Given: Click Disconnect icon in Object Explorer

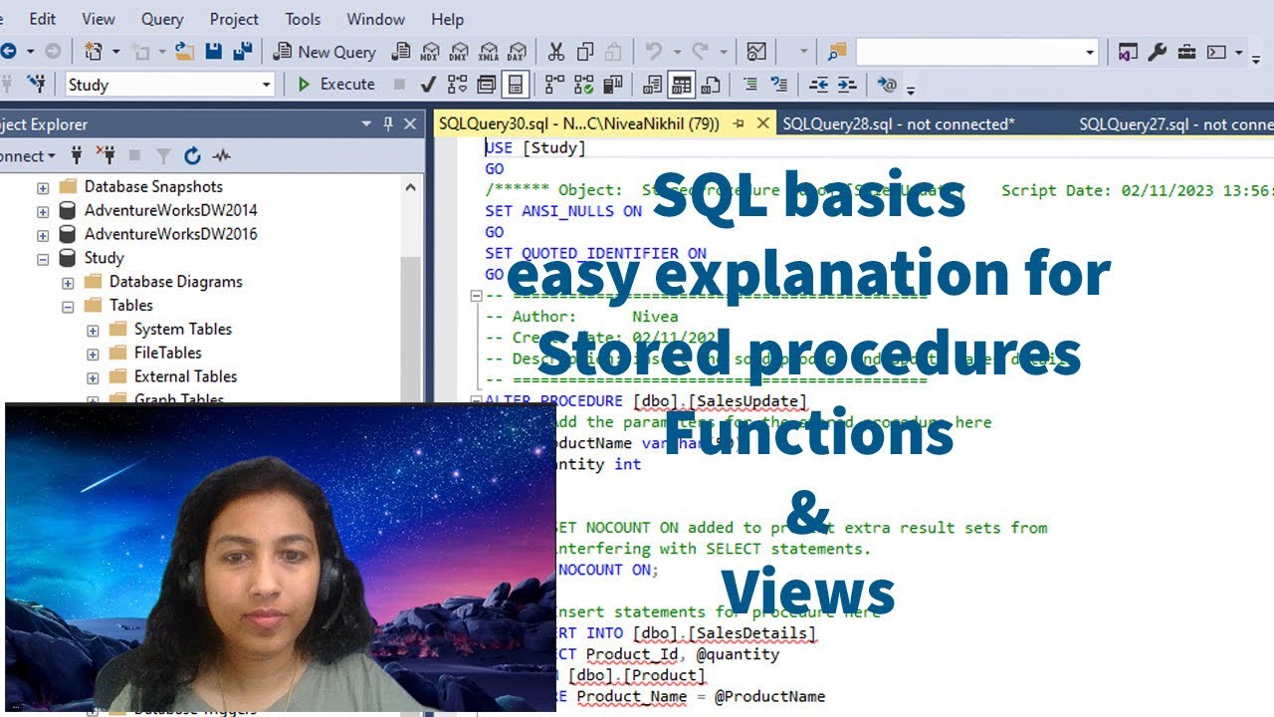Looking at the screenshot, I should pos(106,155).
